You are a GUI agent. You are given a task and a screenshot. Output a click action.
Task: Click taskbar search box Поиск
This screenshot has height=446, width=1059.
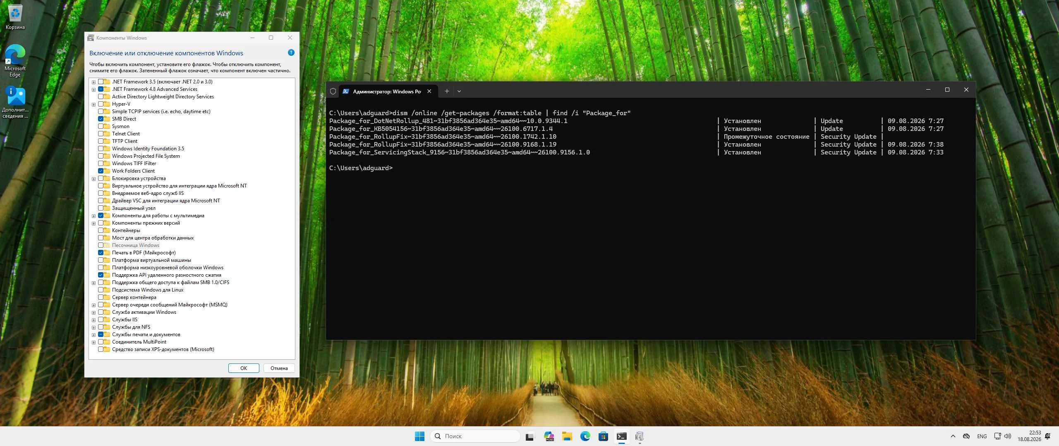(x=475, y=436)
